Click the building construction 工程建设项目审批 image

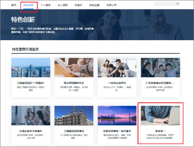[74, 115]
